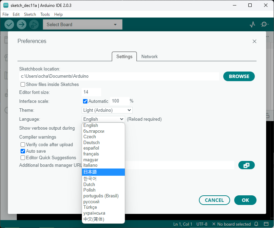Uncheck the Automatic interface scale checkbox
This screenshot has width=274, height=228.
click(85, 101)
